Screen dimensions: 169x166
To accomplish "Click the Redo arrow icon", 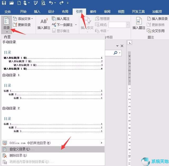I will pyautogui.click(x=61, y=3).
